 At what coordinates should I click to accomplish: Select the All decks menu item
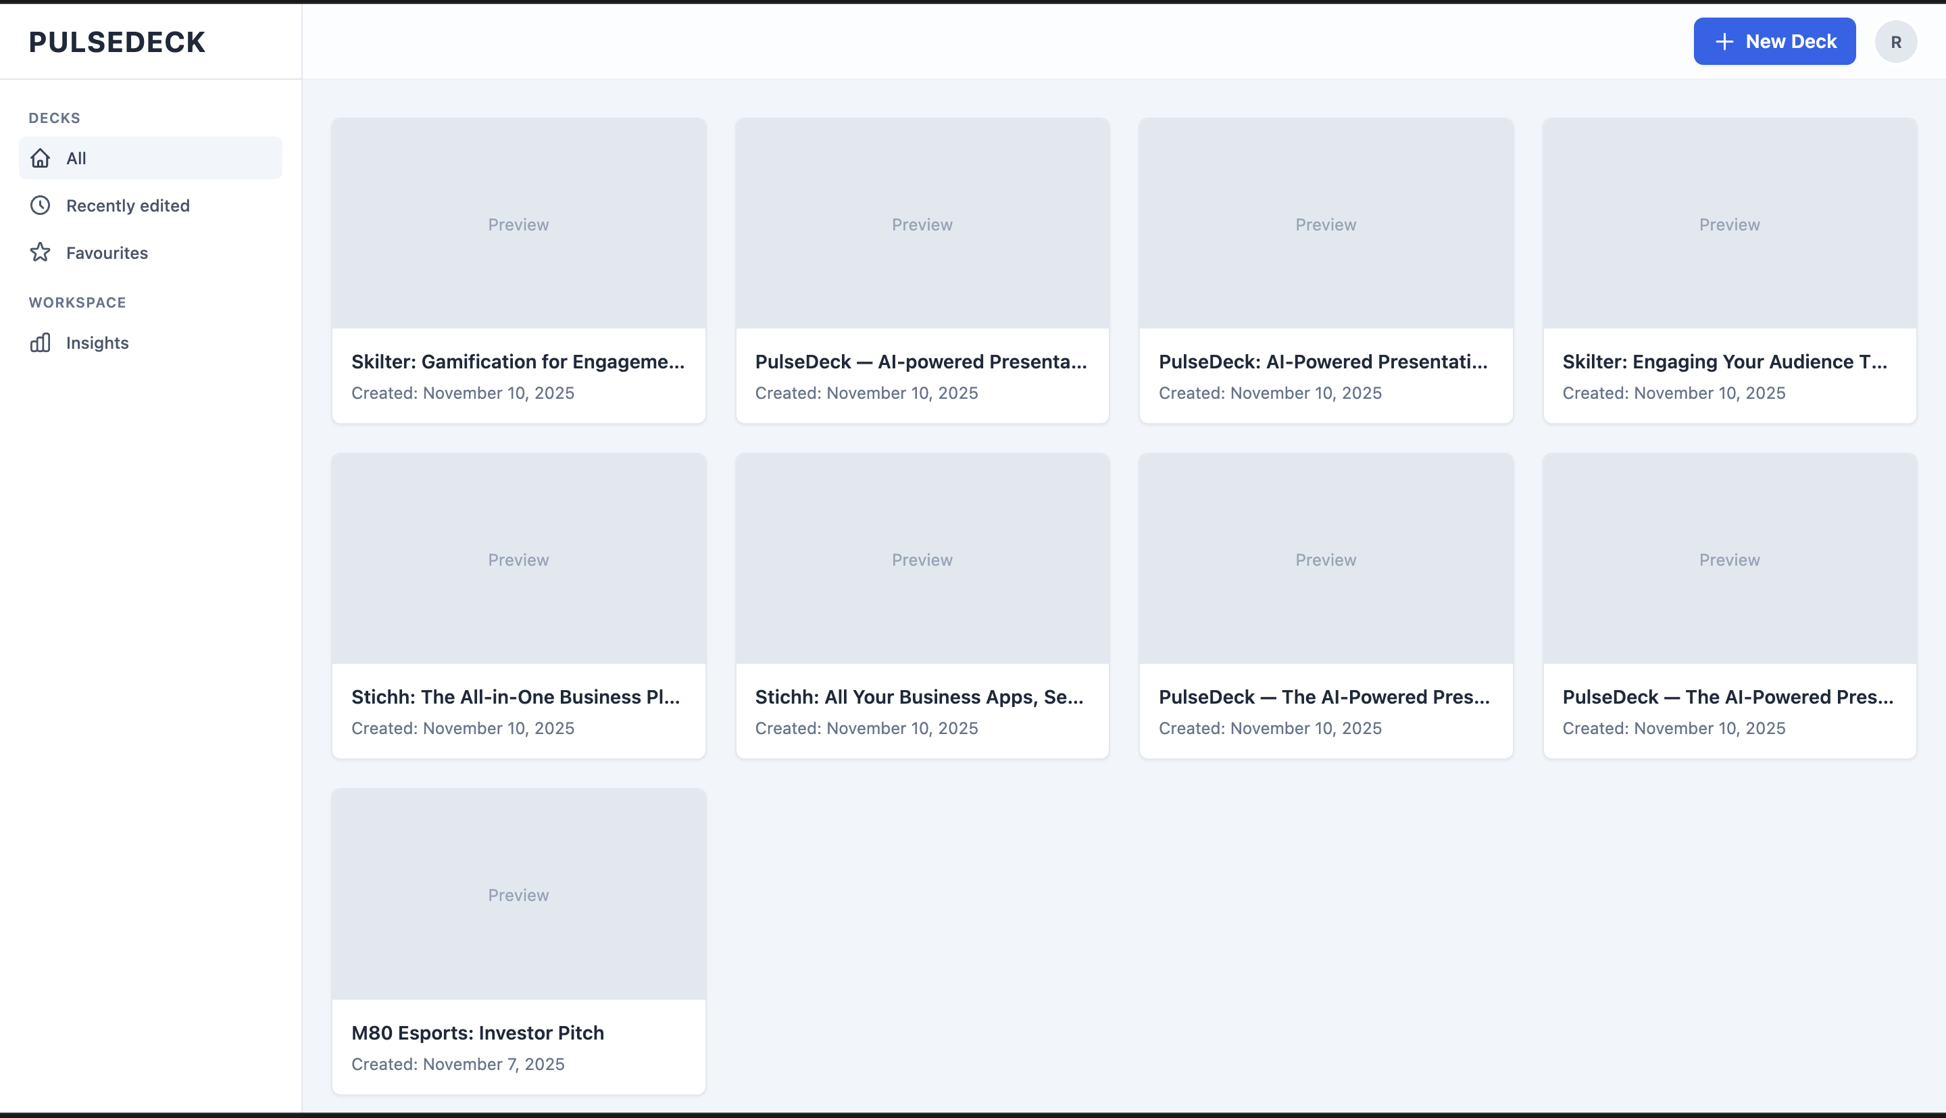(151, 158)
